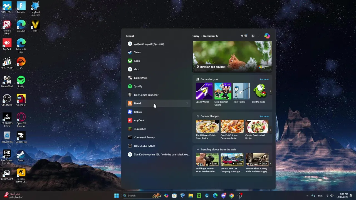Open Classic Greek salad Recipe
The height and width of the screenshot is (200, 356).
257,130
